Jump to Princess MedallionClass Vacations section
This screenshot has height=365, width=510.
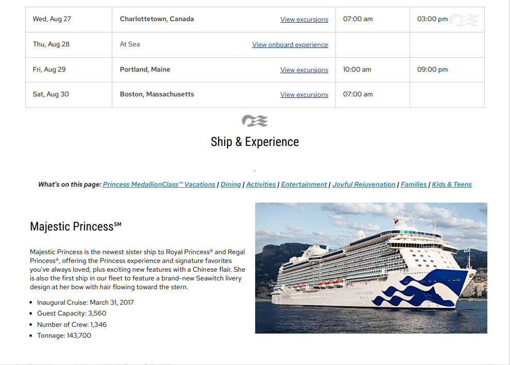[159, 185]
